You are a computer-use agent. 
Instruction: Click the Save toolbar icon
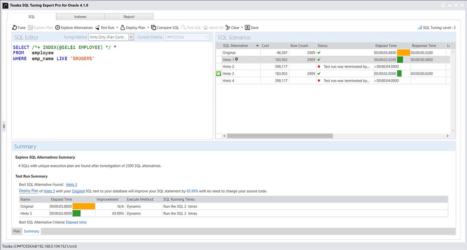coord(247,27)
